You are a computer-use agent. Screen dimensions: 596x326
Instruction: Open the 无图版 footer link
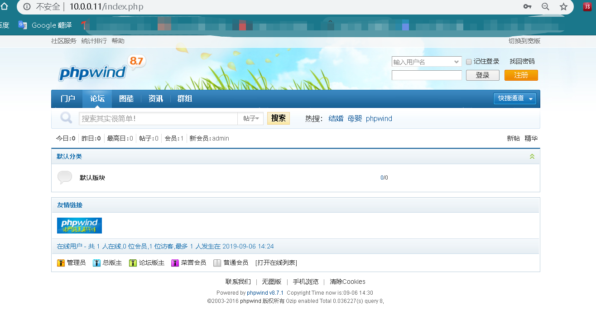272,282
